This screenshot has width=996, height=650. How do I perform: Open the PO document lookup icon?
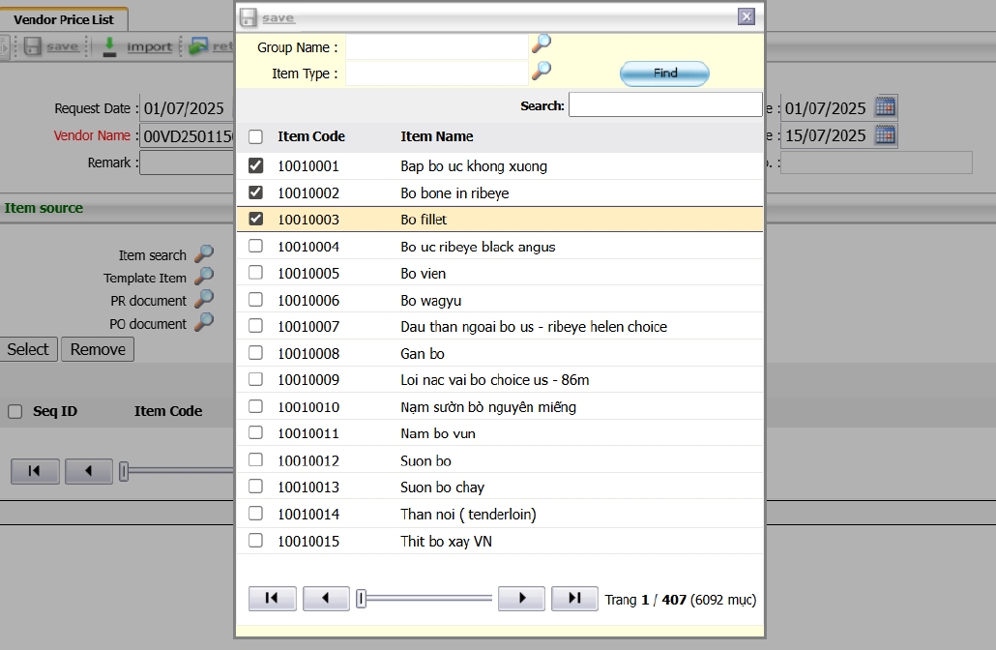coord(204,322)
